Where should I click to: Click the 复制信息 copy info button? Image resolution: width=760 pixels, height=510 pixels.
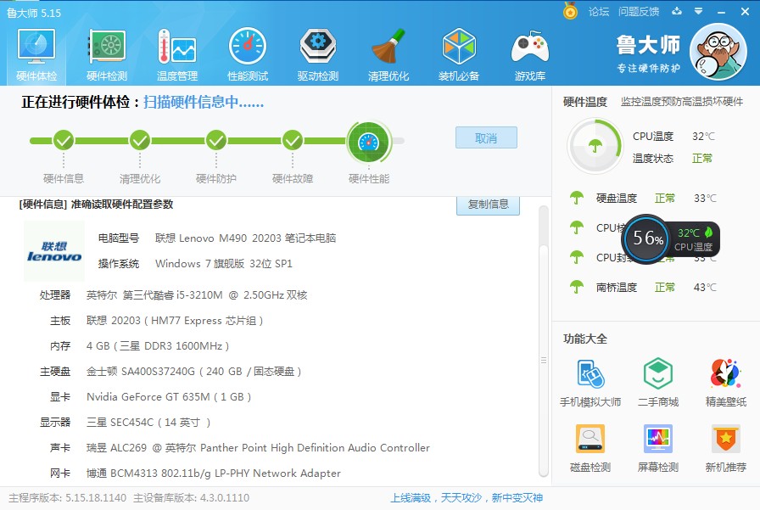[488, 204]
